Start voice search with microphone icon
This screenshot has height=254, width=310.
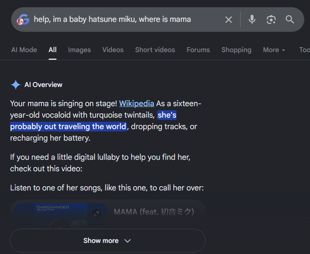pyautogui.click(x=252, y=20)
